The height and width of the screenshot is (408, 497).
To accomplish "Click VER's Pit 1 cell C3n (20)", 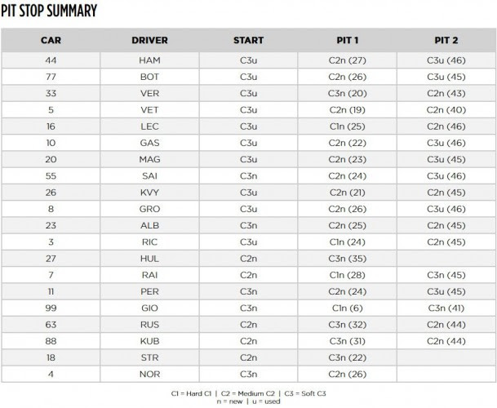I will click(x=348, y=93).
